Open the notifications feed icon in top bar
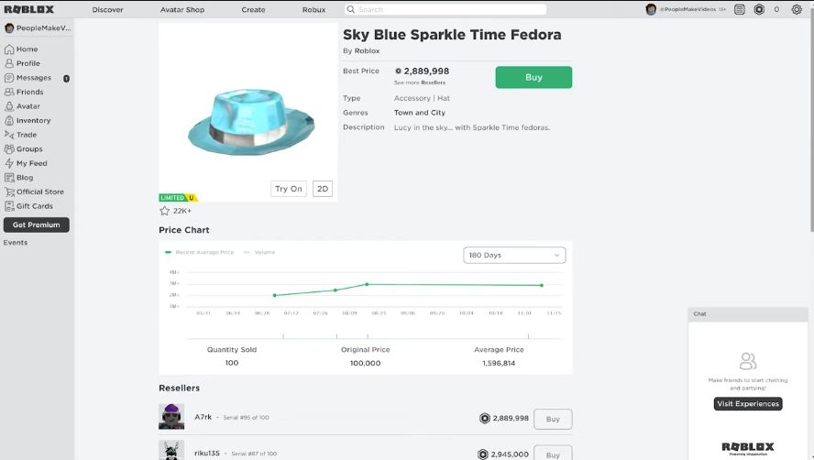 [x=740, y=9]
